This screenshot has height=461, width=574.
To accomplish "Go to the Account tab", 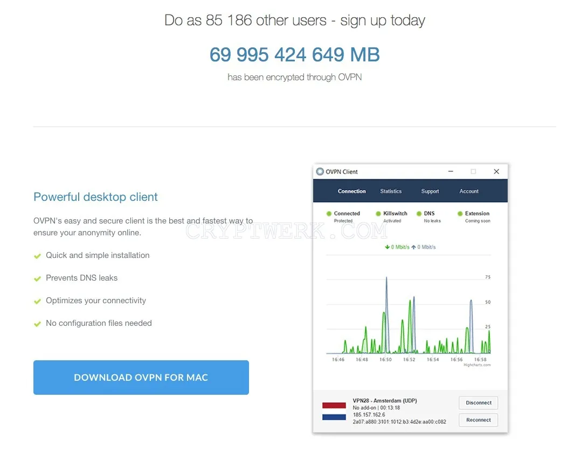I will (x=469, y=191).
